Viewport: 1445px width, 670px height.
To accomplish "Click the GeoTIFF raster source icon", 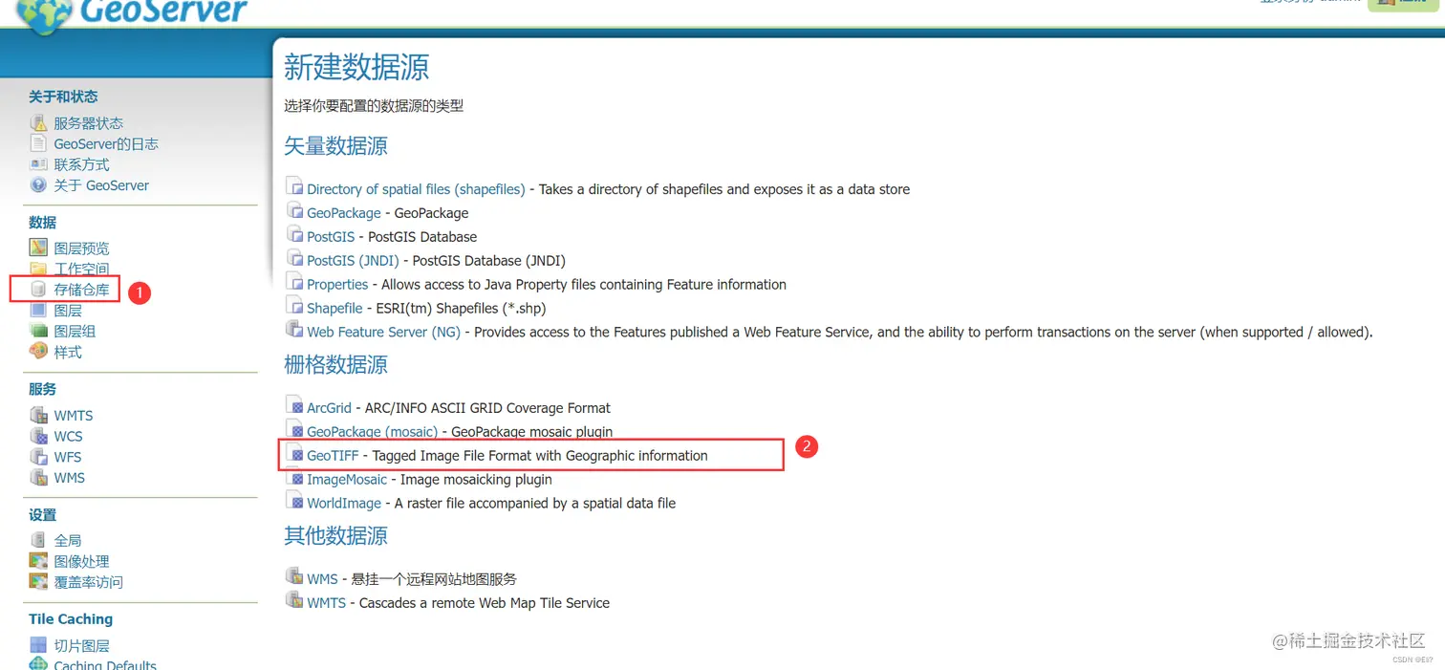I will [294, 453].
